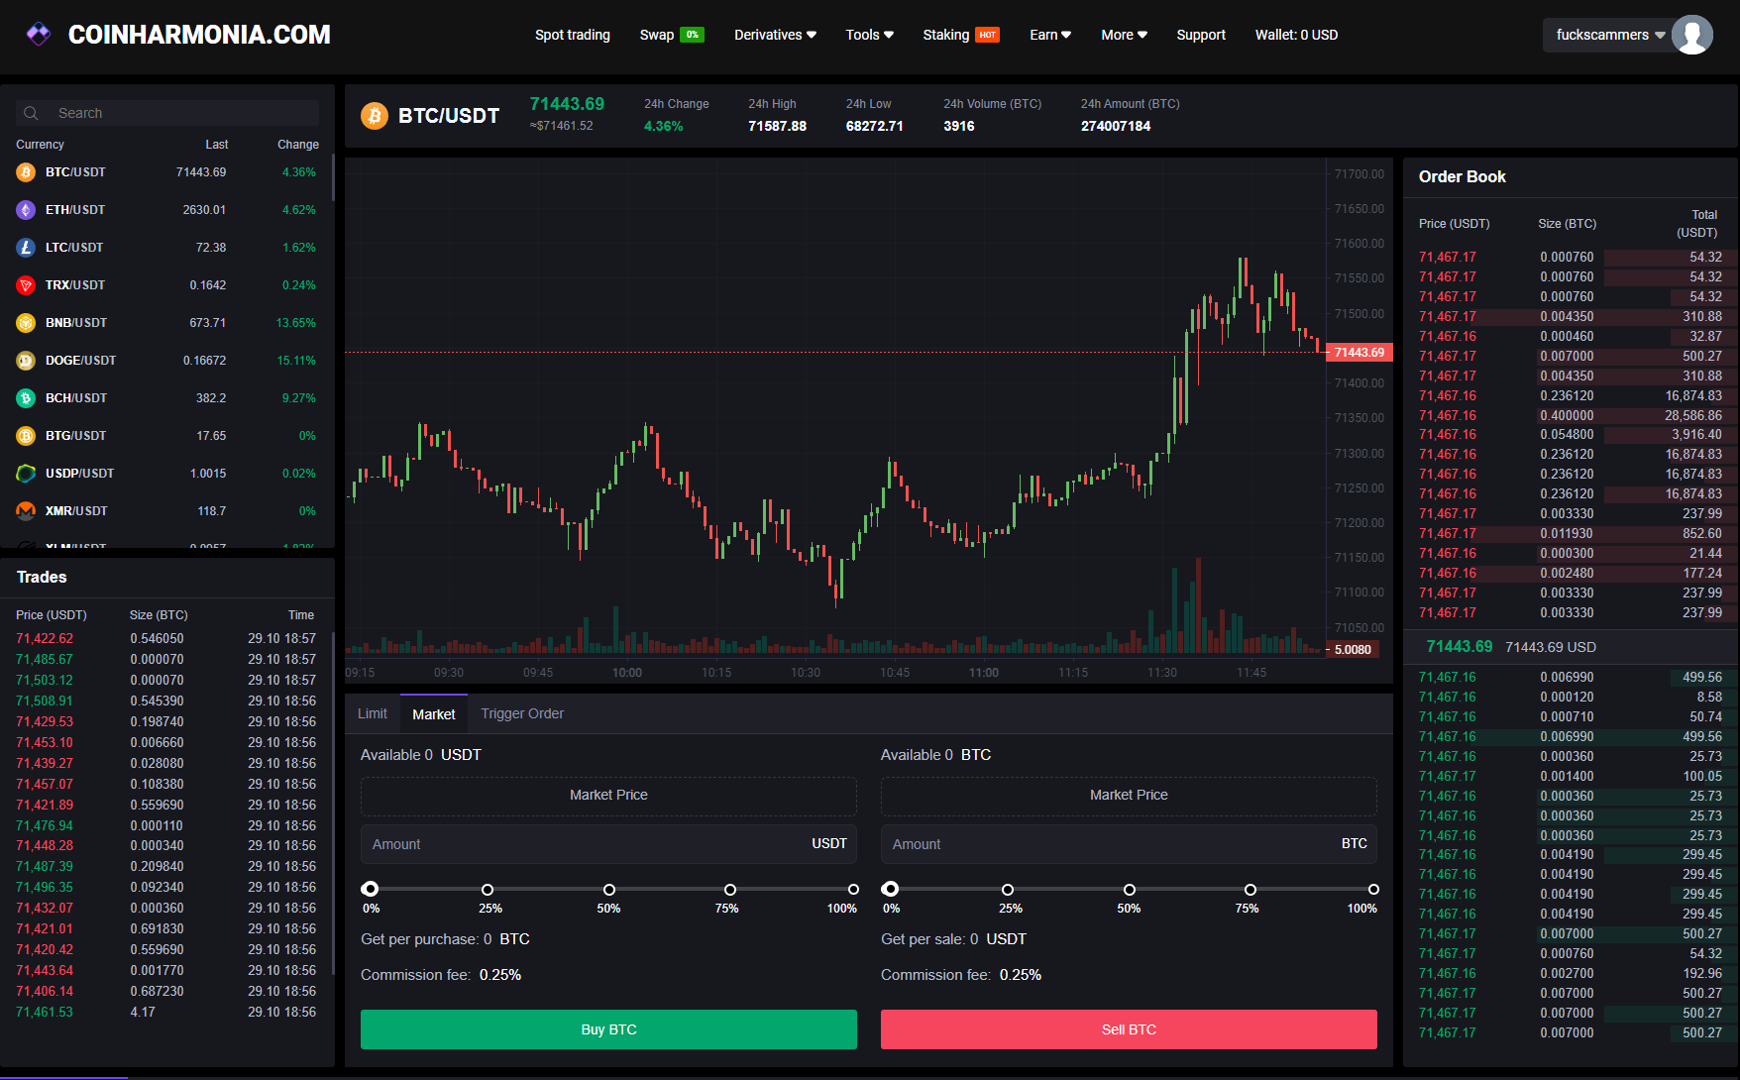This screenshot has width=1740, height=1080.
Task: Set sell slider to 100%
Action: [1373, 890]
